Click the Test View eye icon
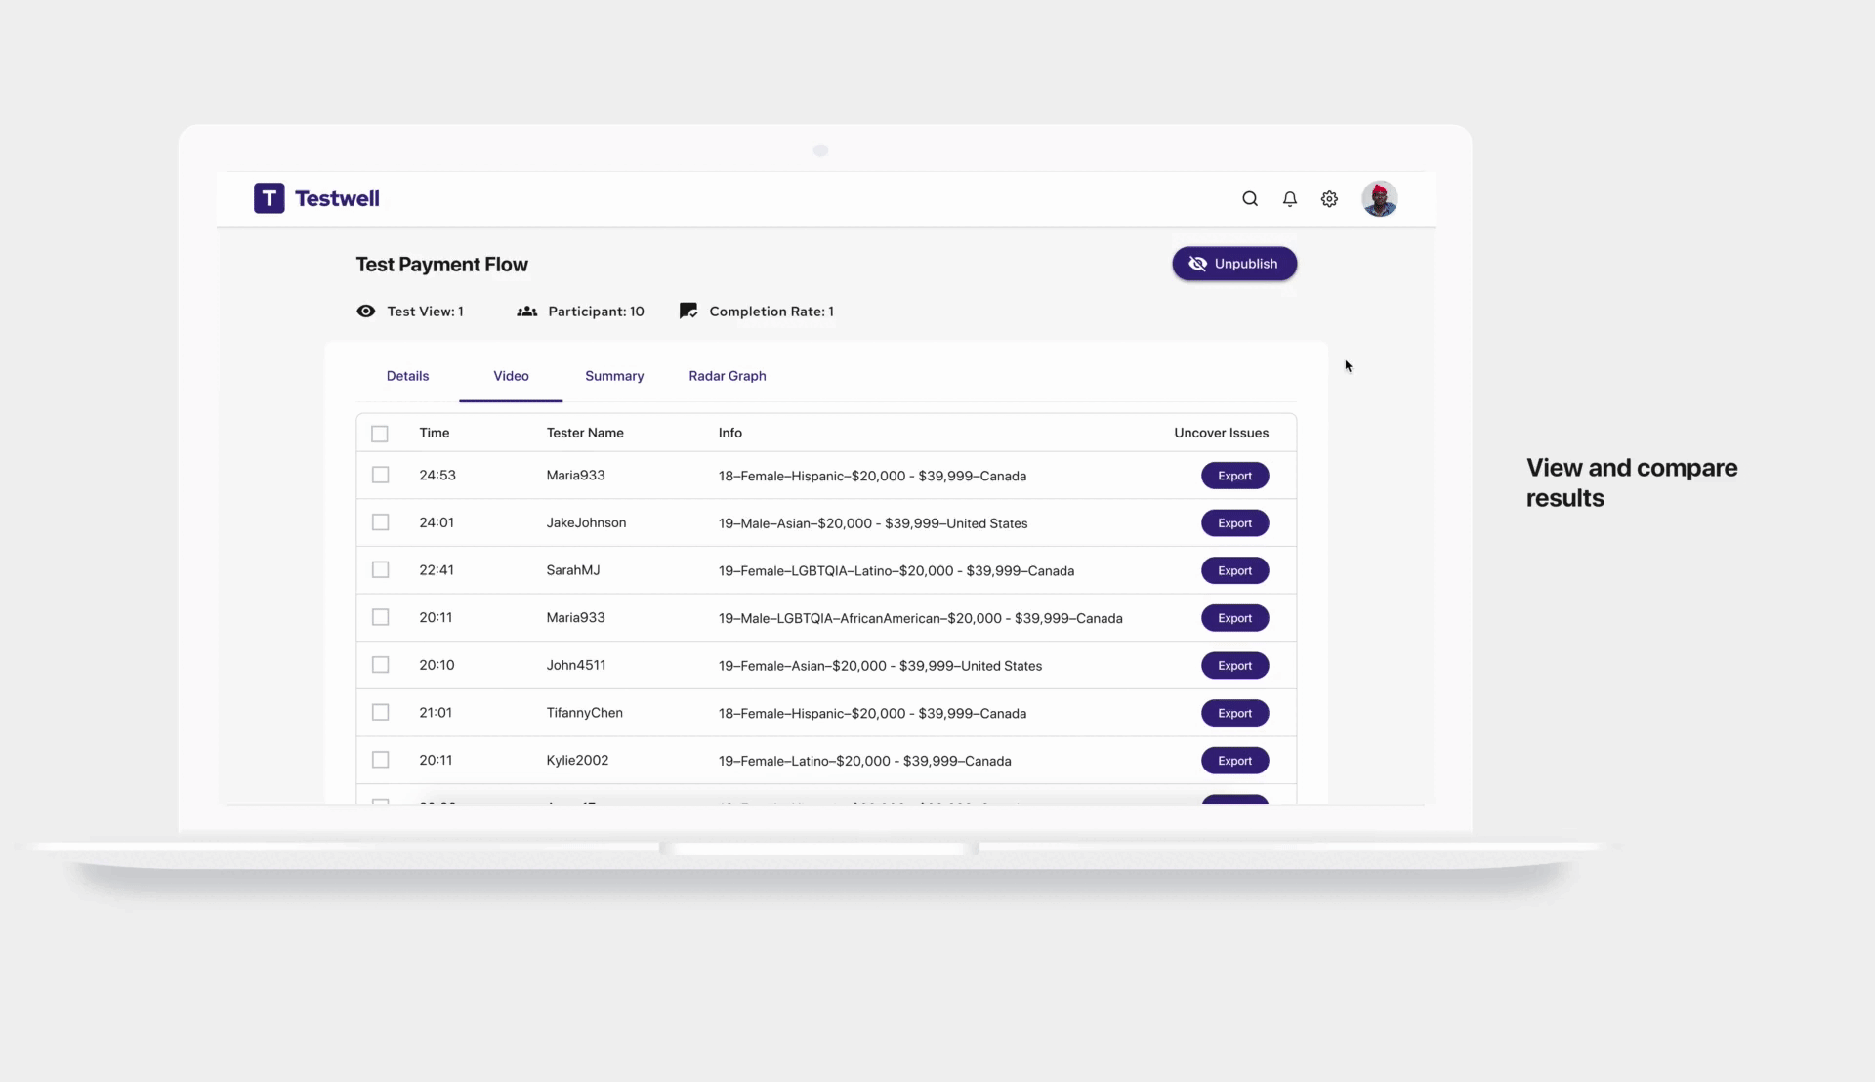Screen dimensions: 1875x1082 coord(366,311)
